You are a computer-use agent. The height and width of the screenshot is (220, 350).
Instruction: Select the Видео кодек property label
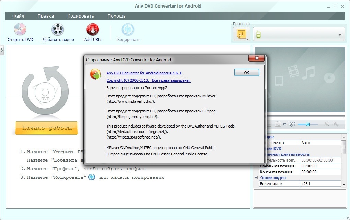coord(271,184)
